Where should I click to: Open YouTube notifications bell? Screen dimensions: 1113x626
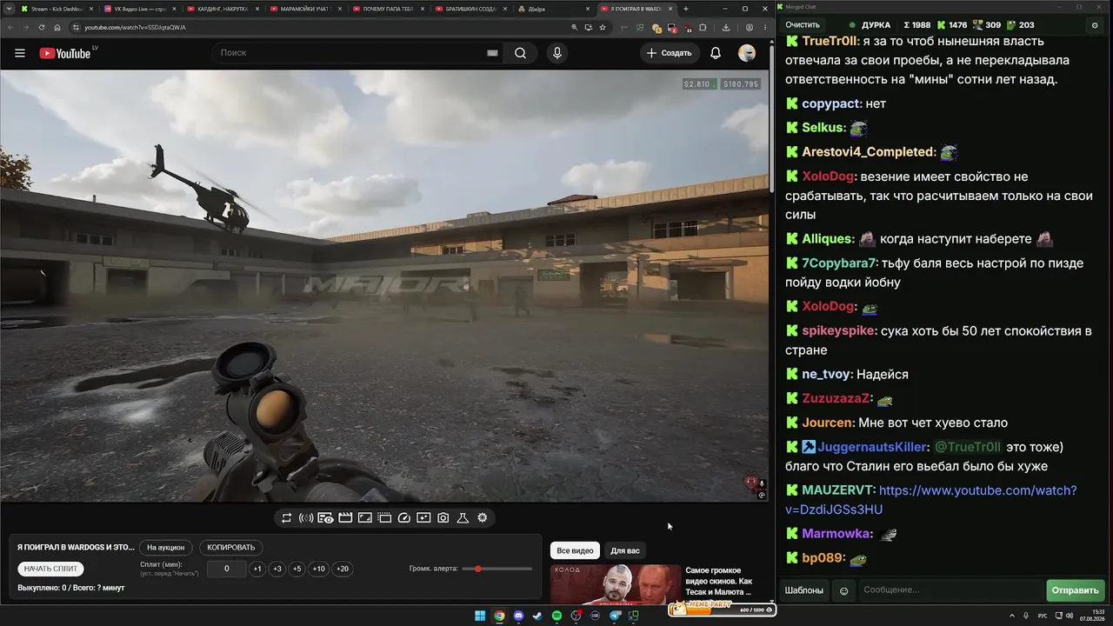(716, 53)
